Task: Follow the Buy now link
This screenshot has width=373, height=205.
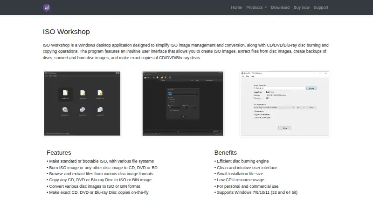Action: (301, 7)
